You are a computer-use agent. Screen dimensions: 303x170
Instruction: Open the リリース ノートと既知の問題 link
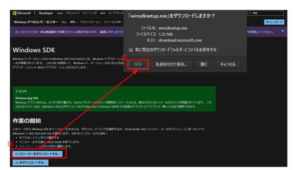click(37, 146)
